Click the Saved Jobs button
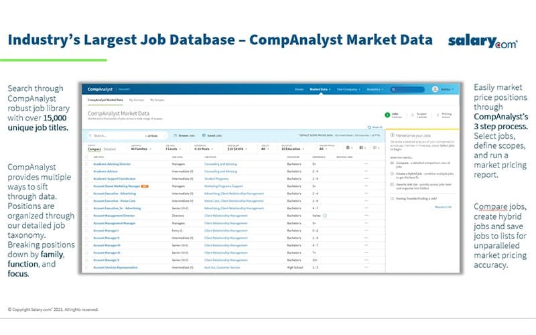 click(x=212, y=136)
